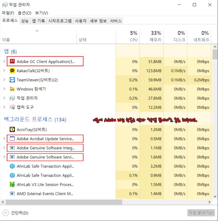Click the KakaoTalk process icon
The width and height of the screenshot is (218, 221).
(12, 70)
